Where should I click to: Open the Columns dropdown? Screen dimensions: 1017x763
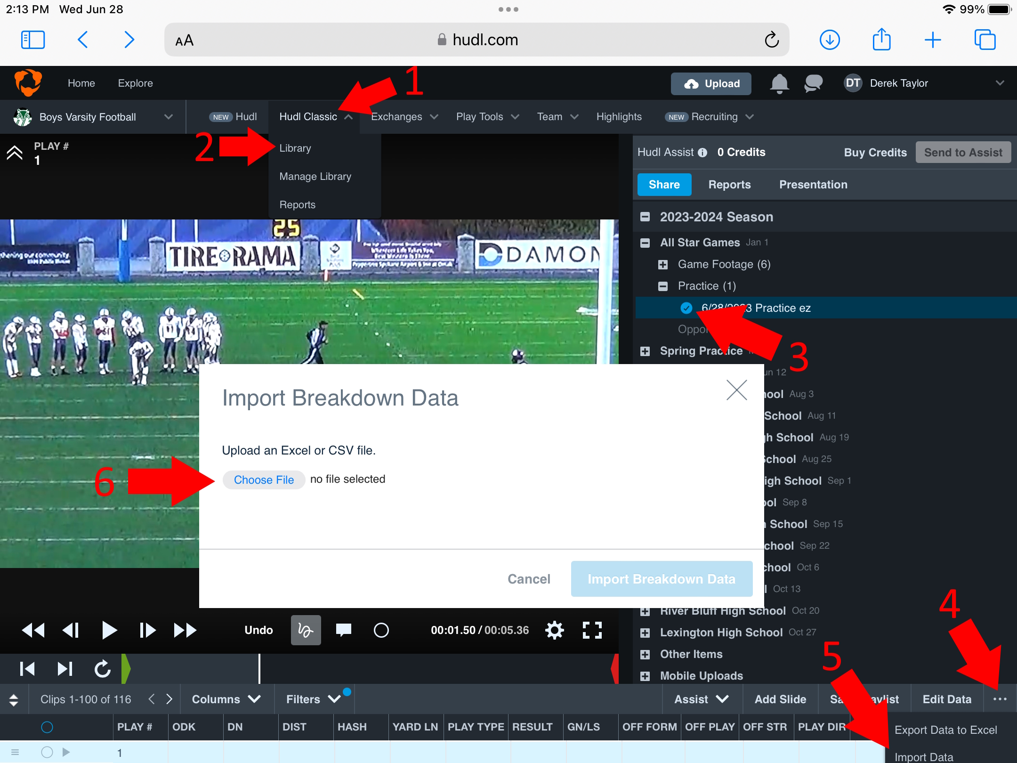[227, 699]
